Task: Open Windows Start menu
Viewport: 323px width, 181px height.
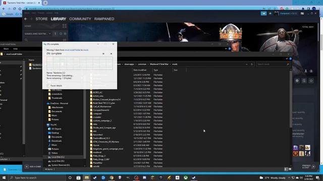Action: pyautogui.click(x=4, y=177)
